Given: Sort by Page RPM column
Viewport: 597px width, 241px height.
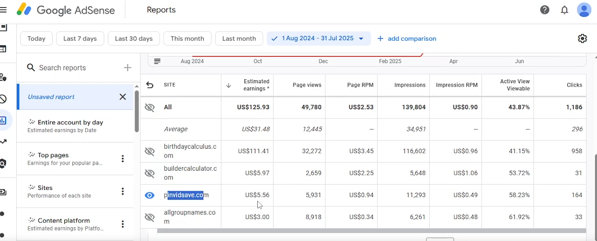Looking at the screenshot, I should (360, 85).
